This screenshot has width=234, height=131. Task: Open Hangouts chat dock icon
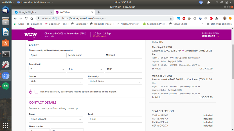[x=6, y=86]
